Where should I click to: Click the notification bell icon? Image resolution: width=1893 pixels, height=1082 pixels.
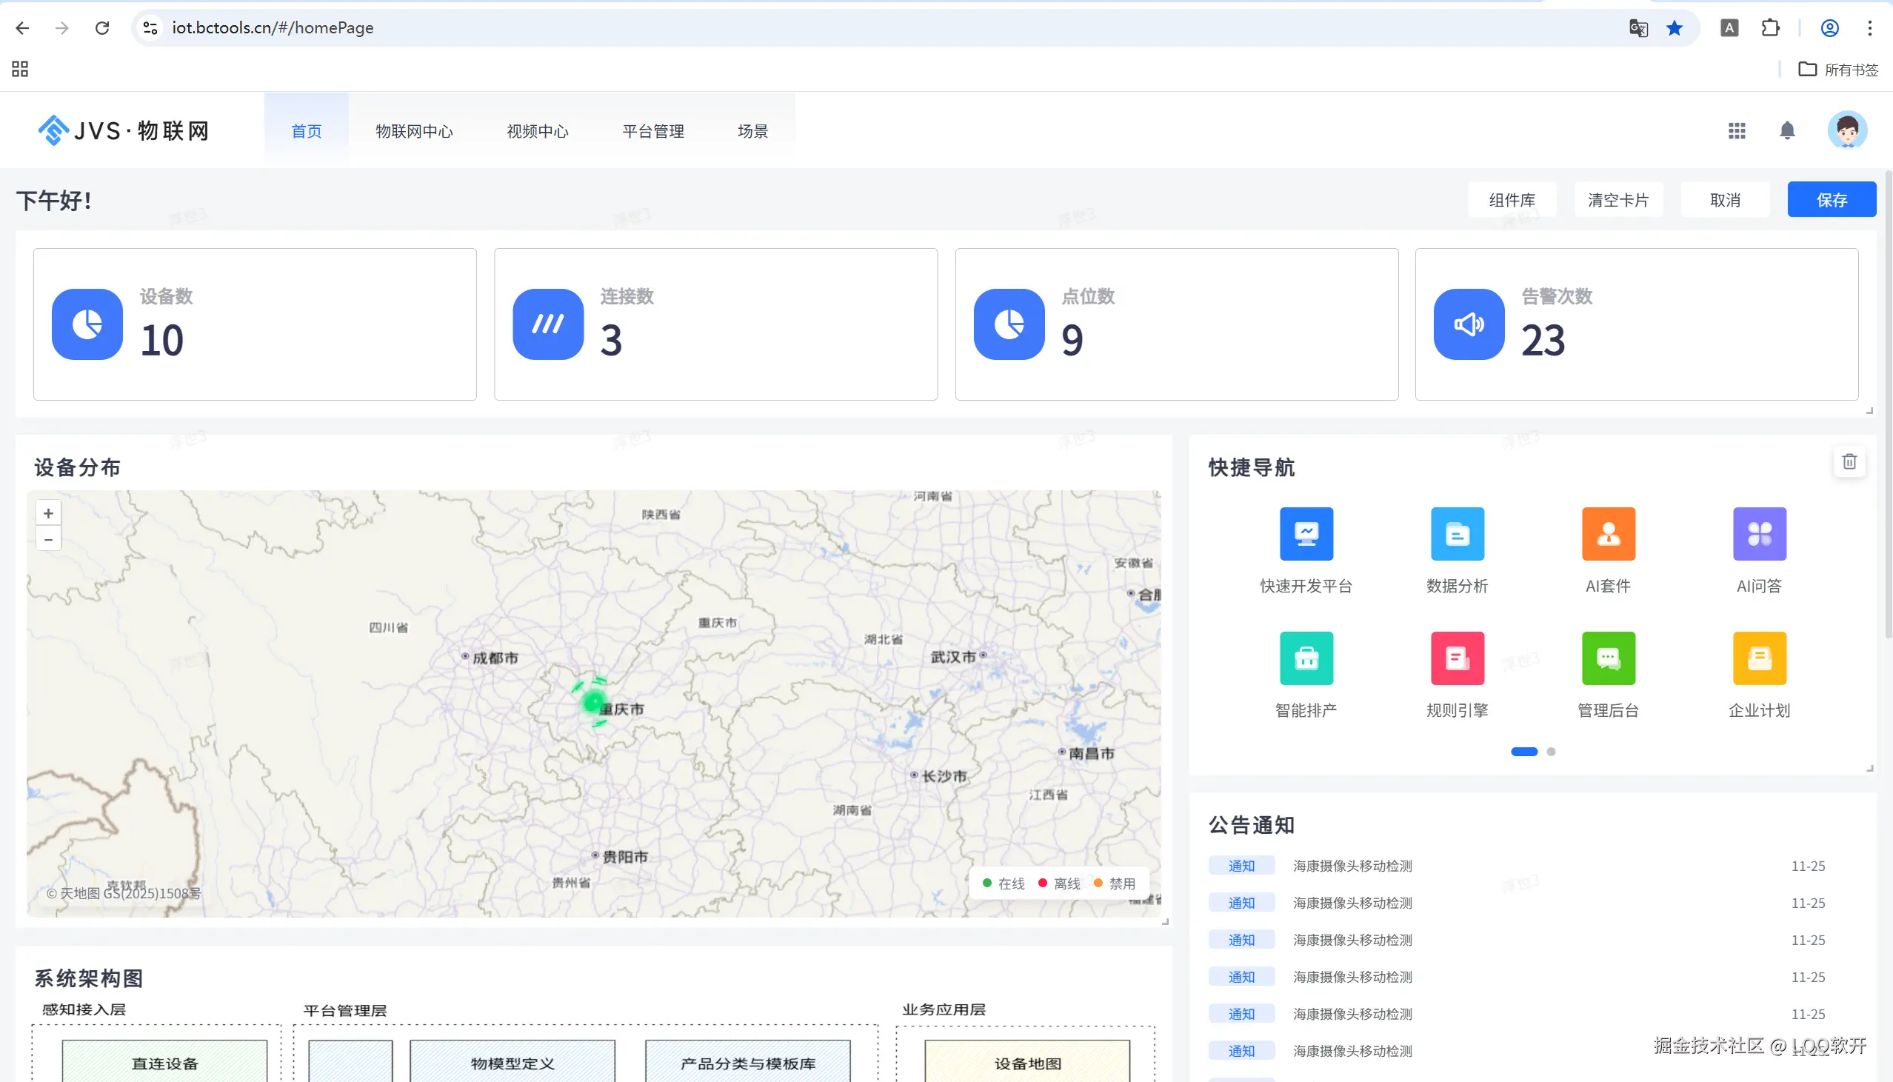(1787, 131)
